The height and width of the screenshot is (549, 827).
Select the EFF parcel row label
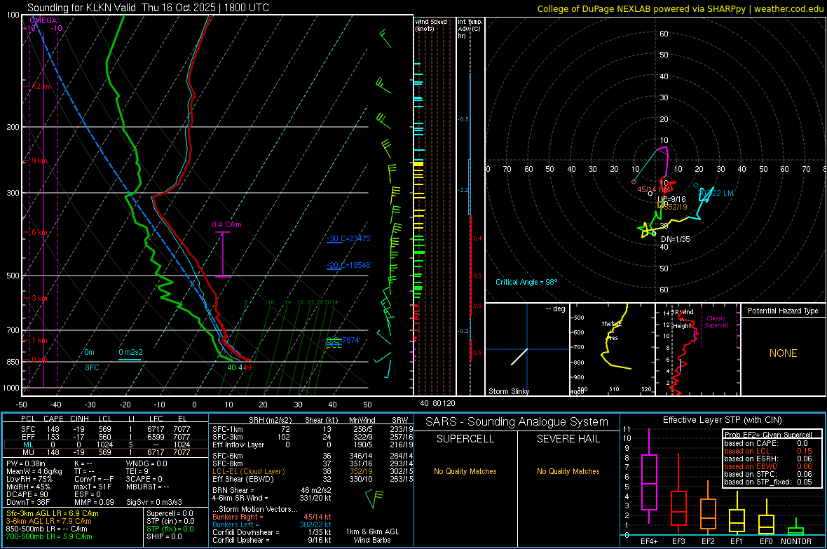pos(28,437)
